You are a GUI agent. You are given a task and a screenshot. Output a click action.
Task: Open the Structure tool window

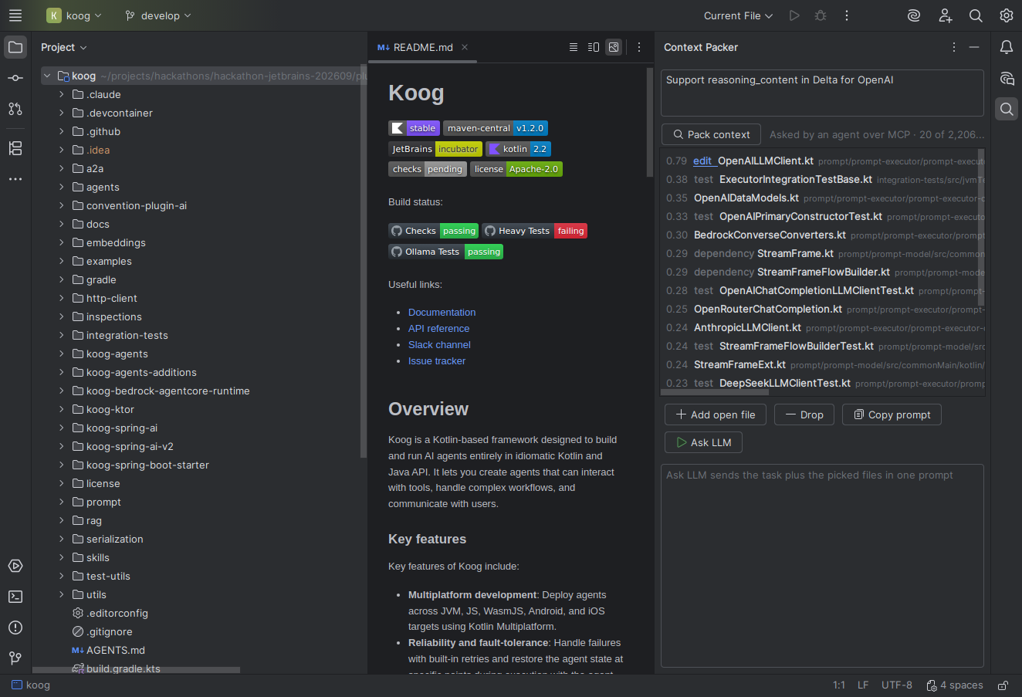(x=15, y=148)
